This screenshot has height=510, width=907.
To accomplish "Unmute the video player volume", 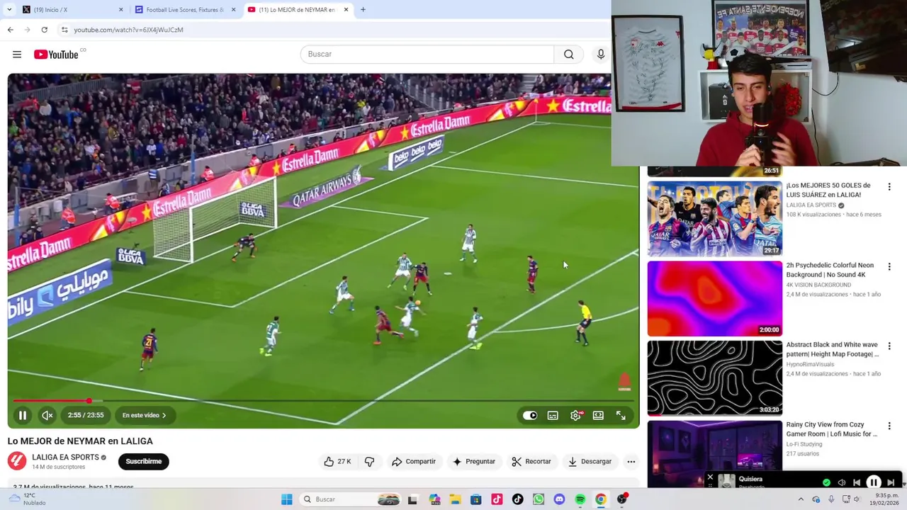I will [x=47, y=416].
